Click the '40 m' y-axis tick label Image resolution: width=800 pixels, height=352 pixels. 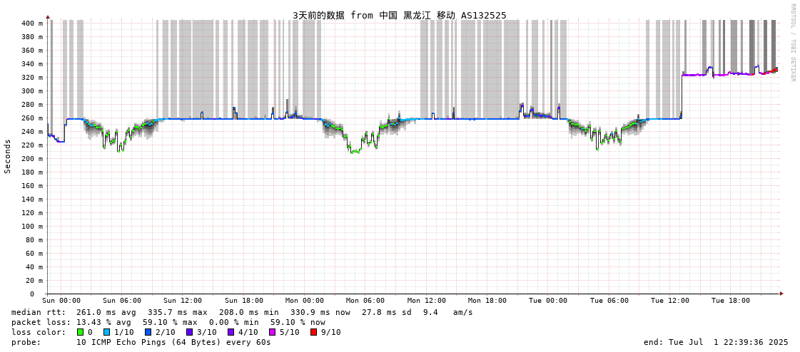[34, 267]
